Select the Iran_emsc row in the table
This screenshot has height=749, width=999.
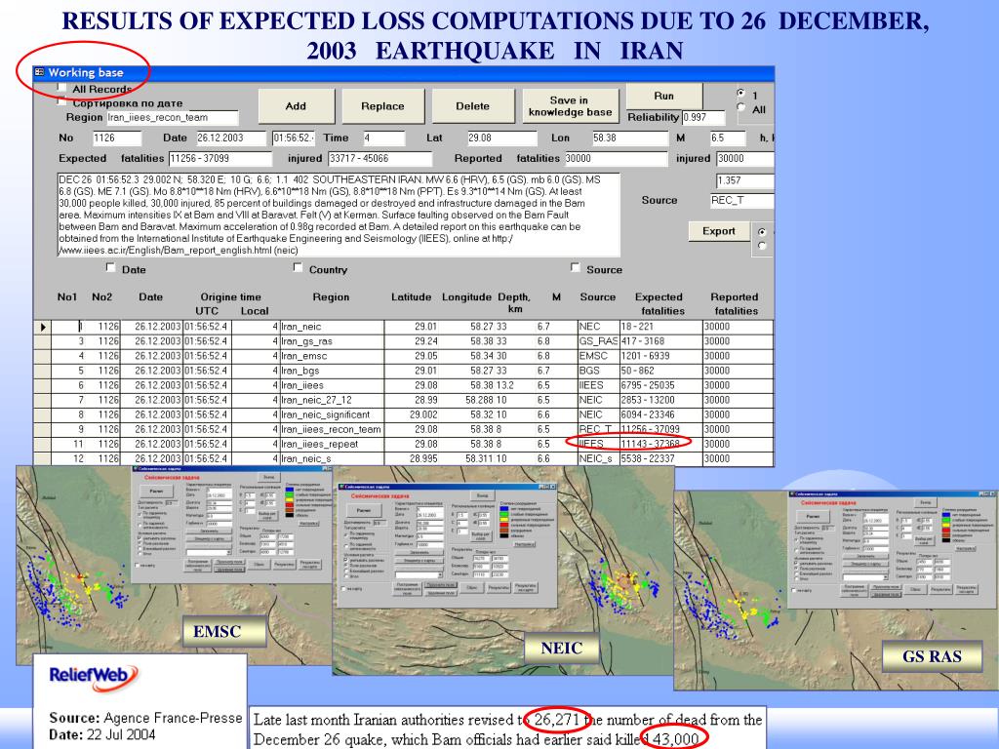click(x=327, y=356)
